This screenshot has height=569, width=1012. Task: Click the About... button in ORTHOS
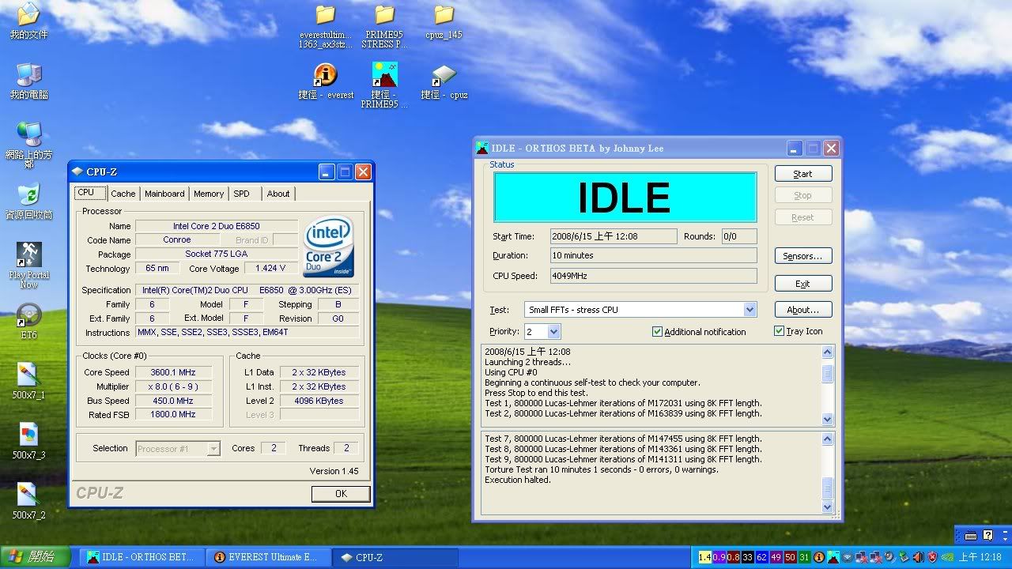click(803, 310)
